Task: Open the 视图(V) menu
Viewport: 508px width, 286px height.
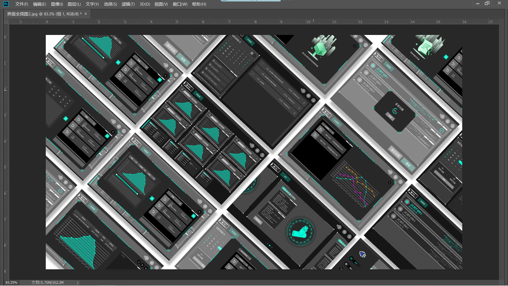Action: click(x=161, y=4)
